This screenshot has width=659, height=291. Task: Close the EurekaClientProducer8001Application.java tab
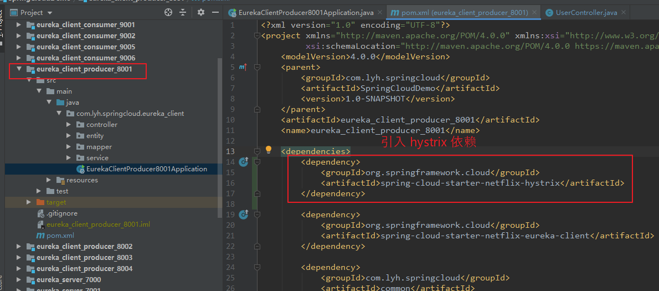tap(379, 13)
